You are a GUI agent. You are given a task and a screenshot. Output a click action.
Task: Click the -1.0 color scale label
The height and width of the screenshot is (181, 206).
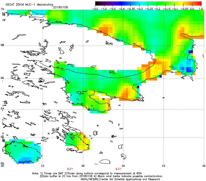[x=104, y=9]
